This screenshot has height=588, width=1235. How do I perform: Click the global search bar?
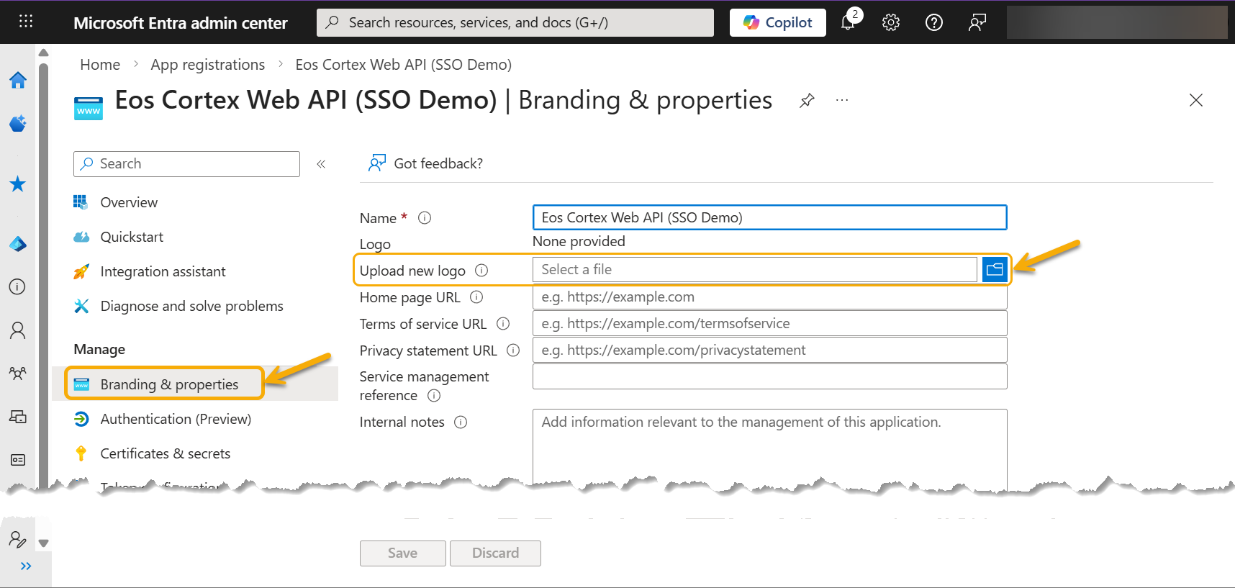coord(515,22)
